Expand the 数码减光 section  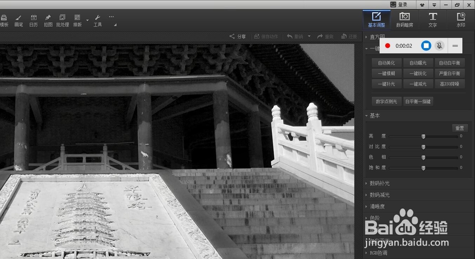tap(378, 195)
